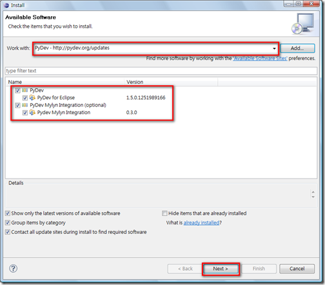Uncheck the PyDev category checkbox
Image resolution: width=325 pixels, height=285 pixels.
click(17, 90)
